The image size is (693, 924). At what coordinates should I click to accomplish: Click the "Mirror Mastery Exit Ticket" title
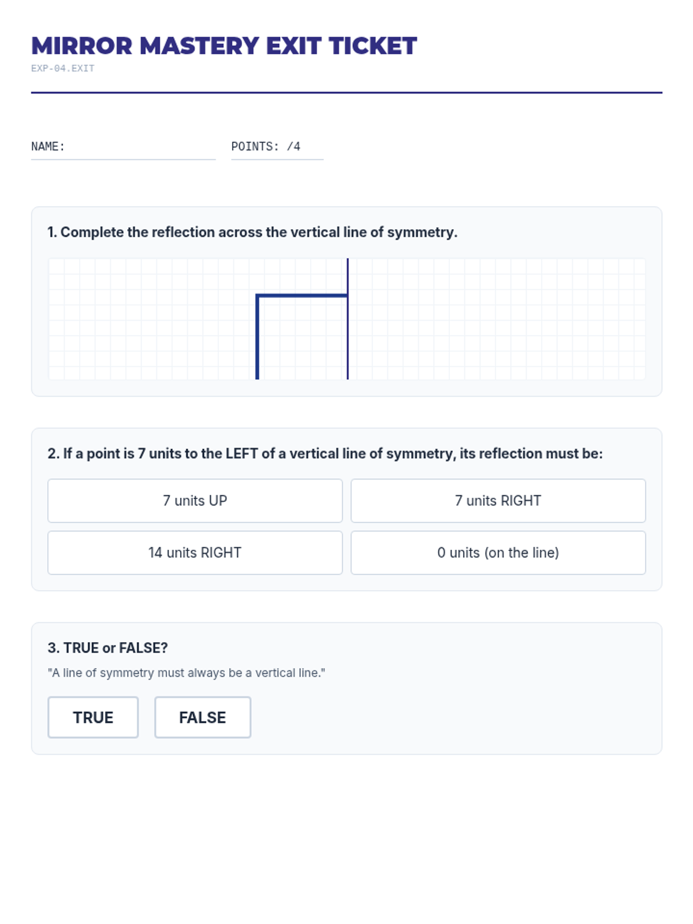(224, 46)
